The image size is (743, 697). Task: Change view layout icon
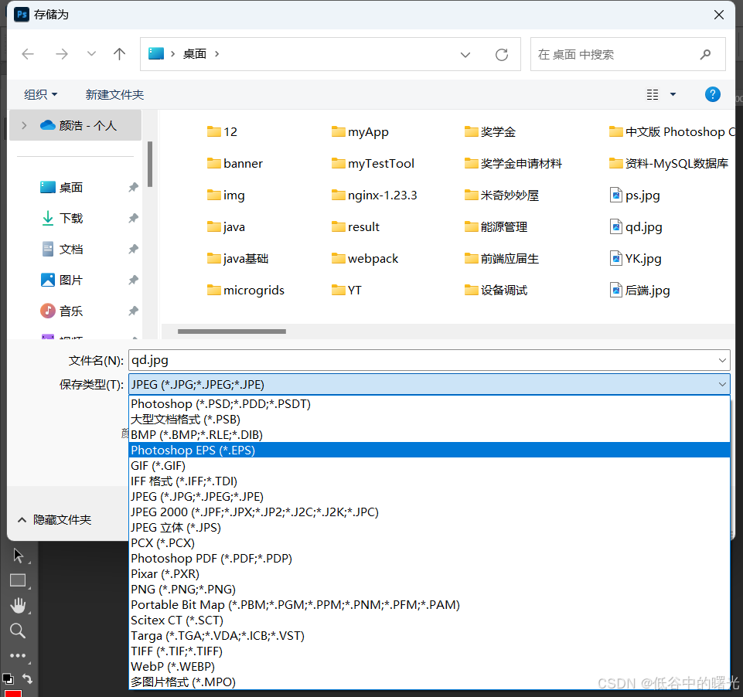pos(653,95)
